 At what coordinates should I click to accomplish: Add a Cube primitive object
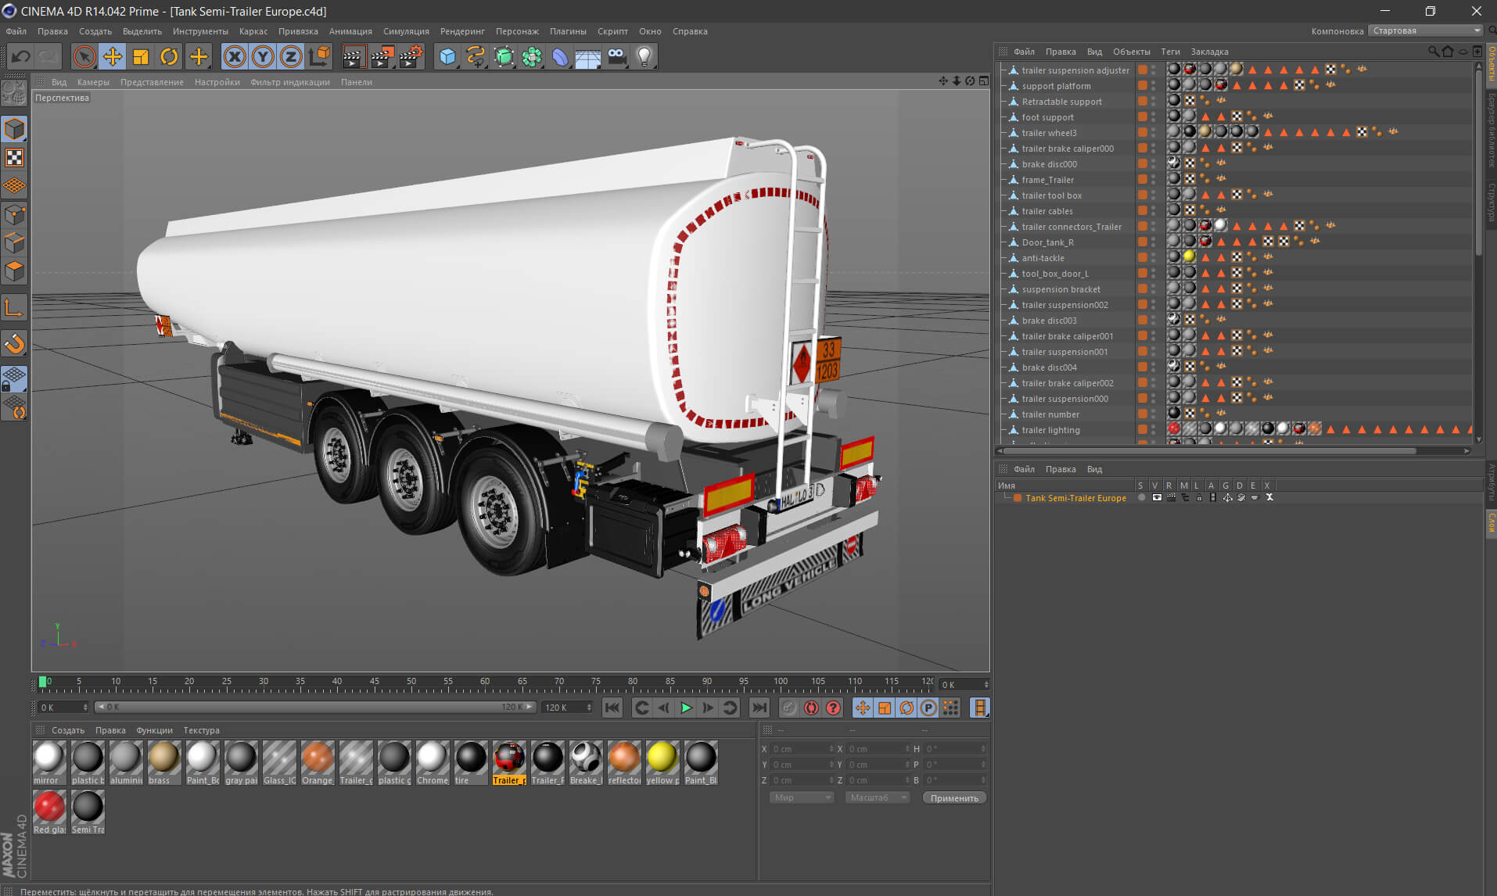coord(447,56)
